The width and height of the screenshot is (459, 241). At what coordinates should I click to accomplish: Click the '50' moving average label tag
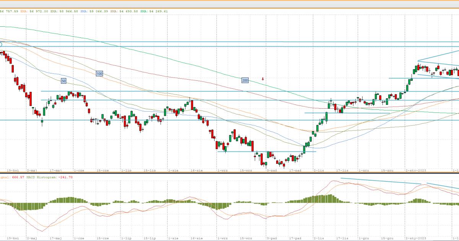tap(63, 81)
